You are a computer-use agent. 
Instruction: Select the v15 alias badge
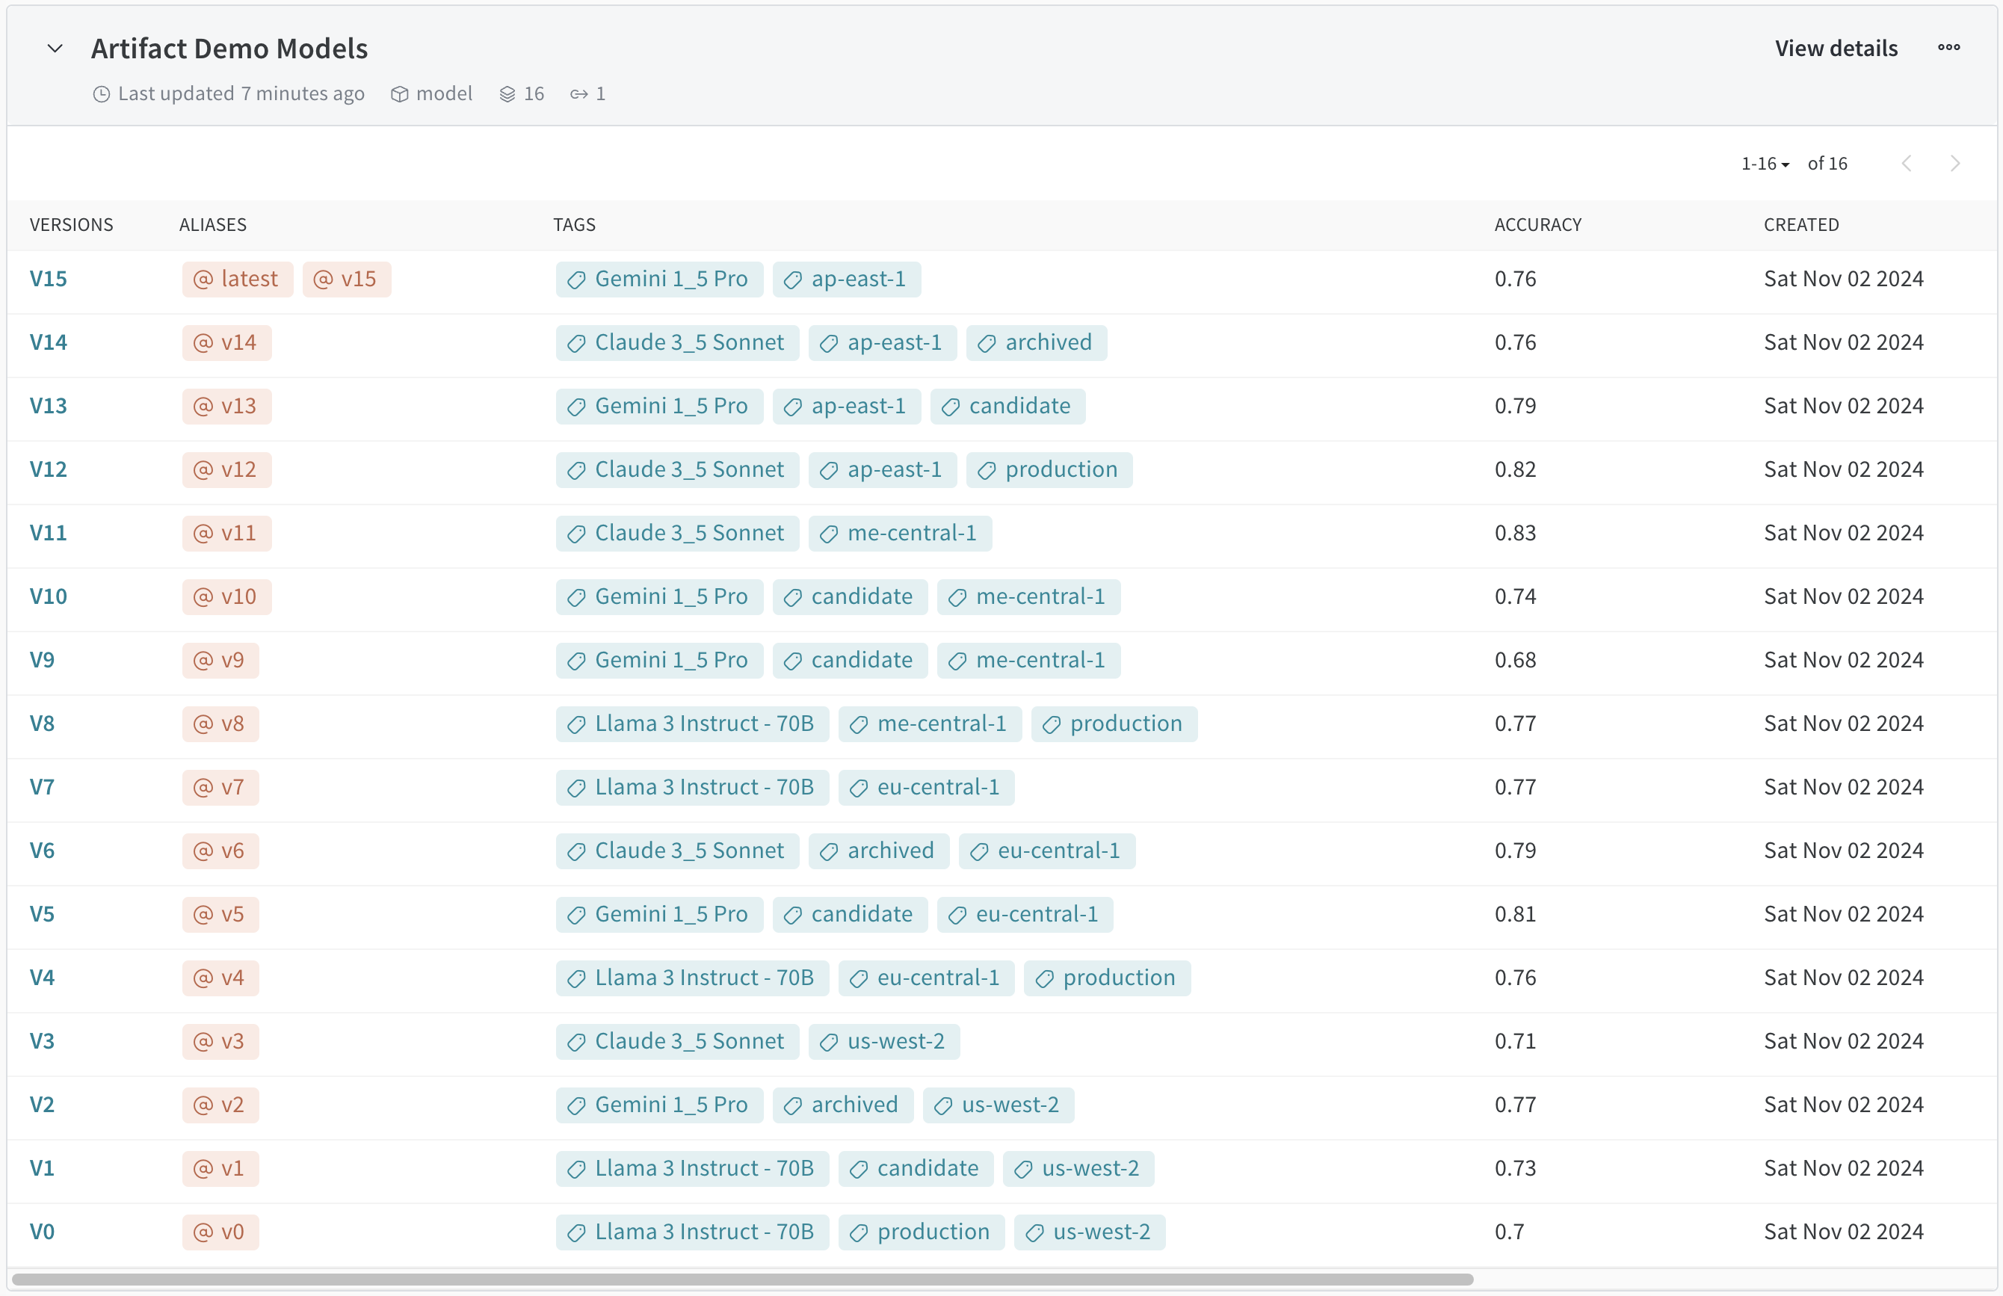347,280
